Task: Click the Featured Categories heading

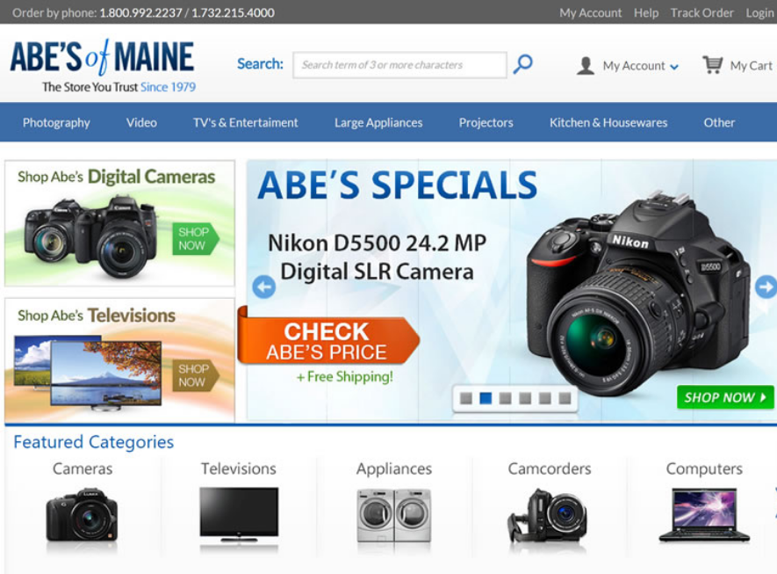Action: [x=94, y=441]
